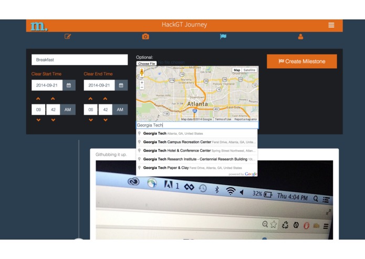Open the map Terms of Use link
365x259 pixels.
tap(223, 119)
